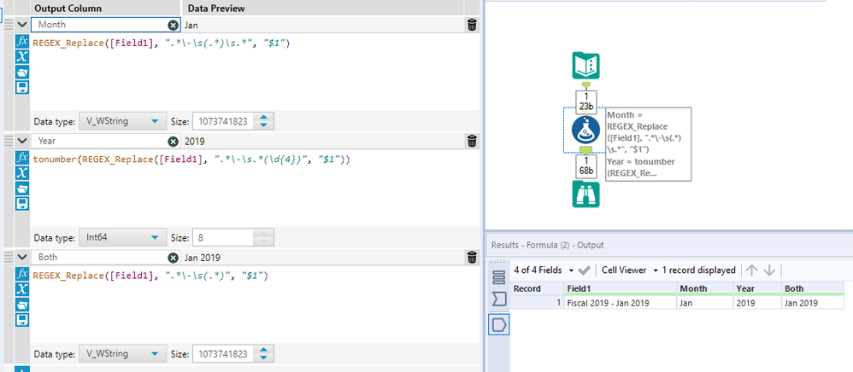Save the Both expression with the disk icon

(21, 319)
